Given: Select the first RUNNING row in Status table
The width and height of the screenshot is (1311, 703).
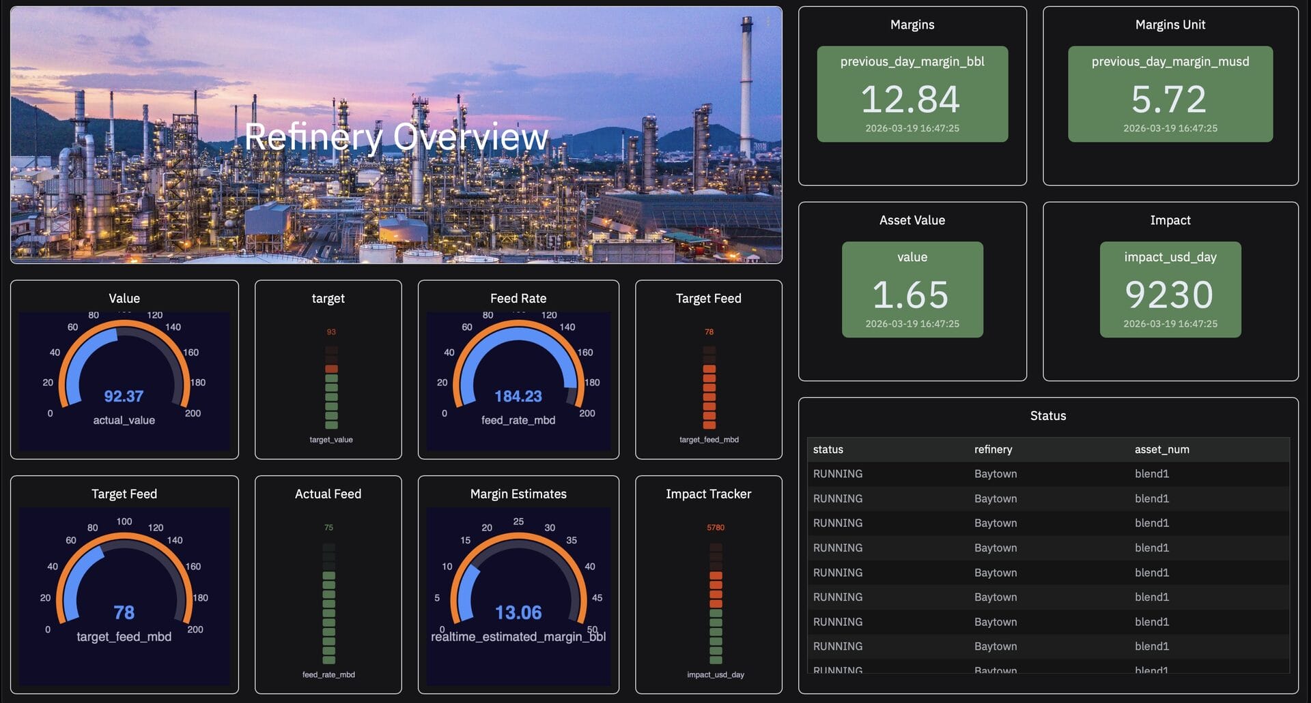Looking at the screenshot, I should coord(838,474).
